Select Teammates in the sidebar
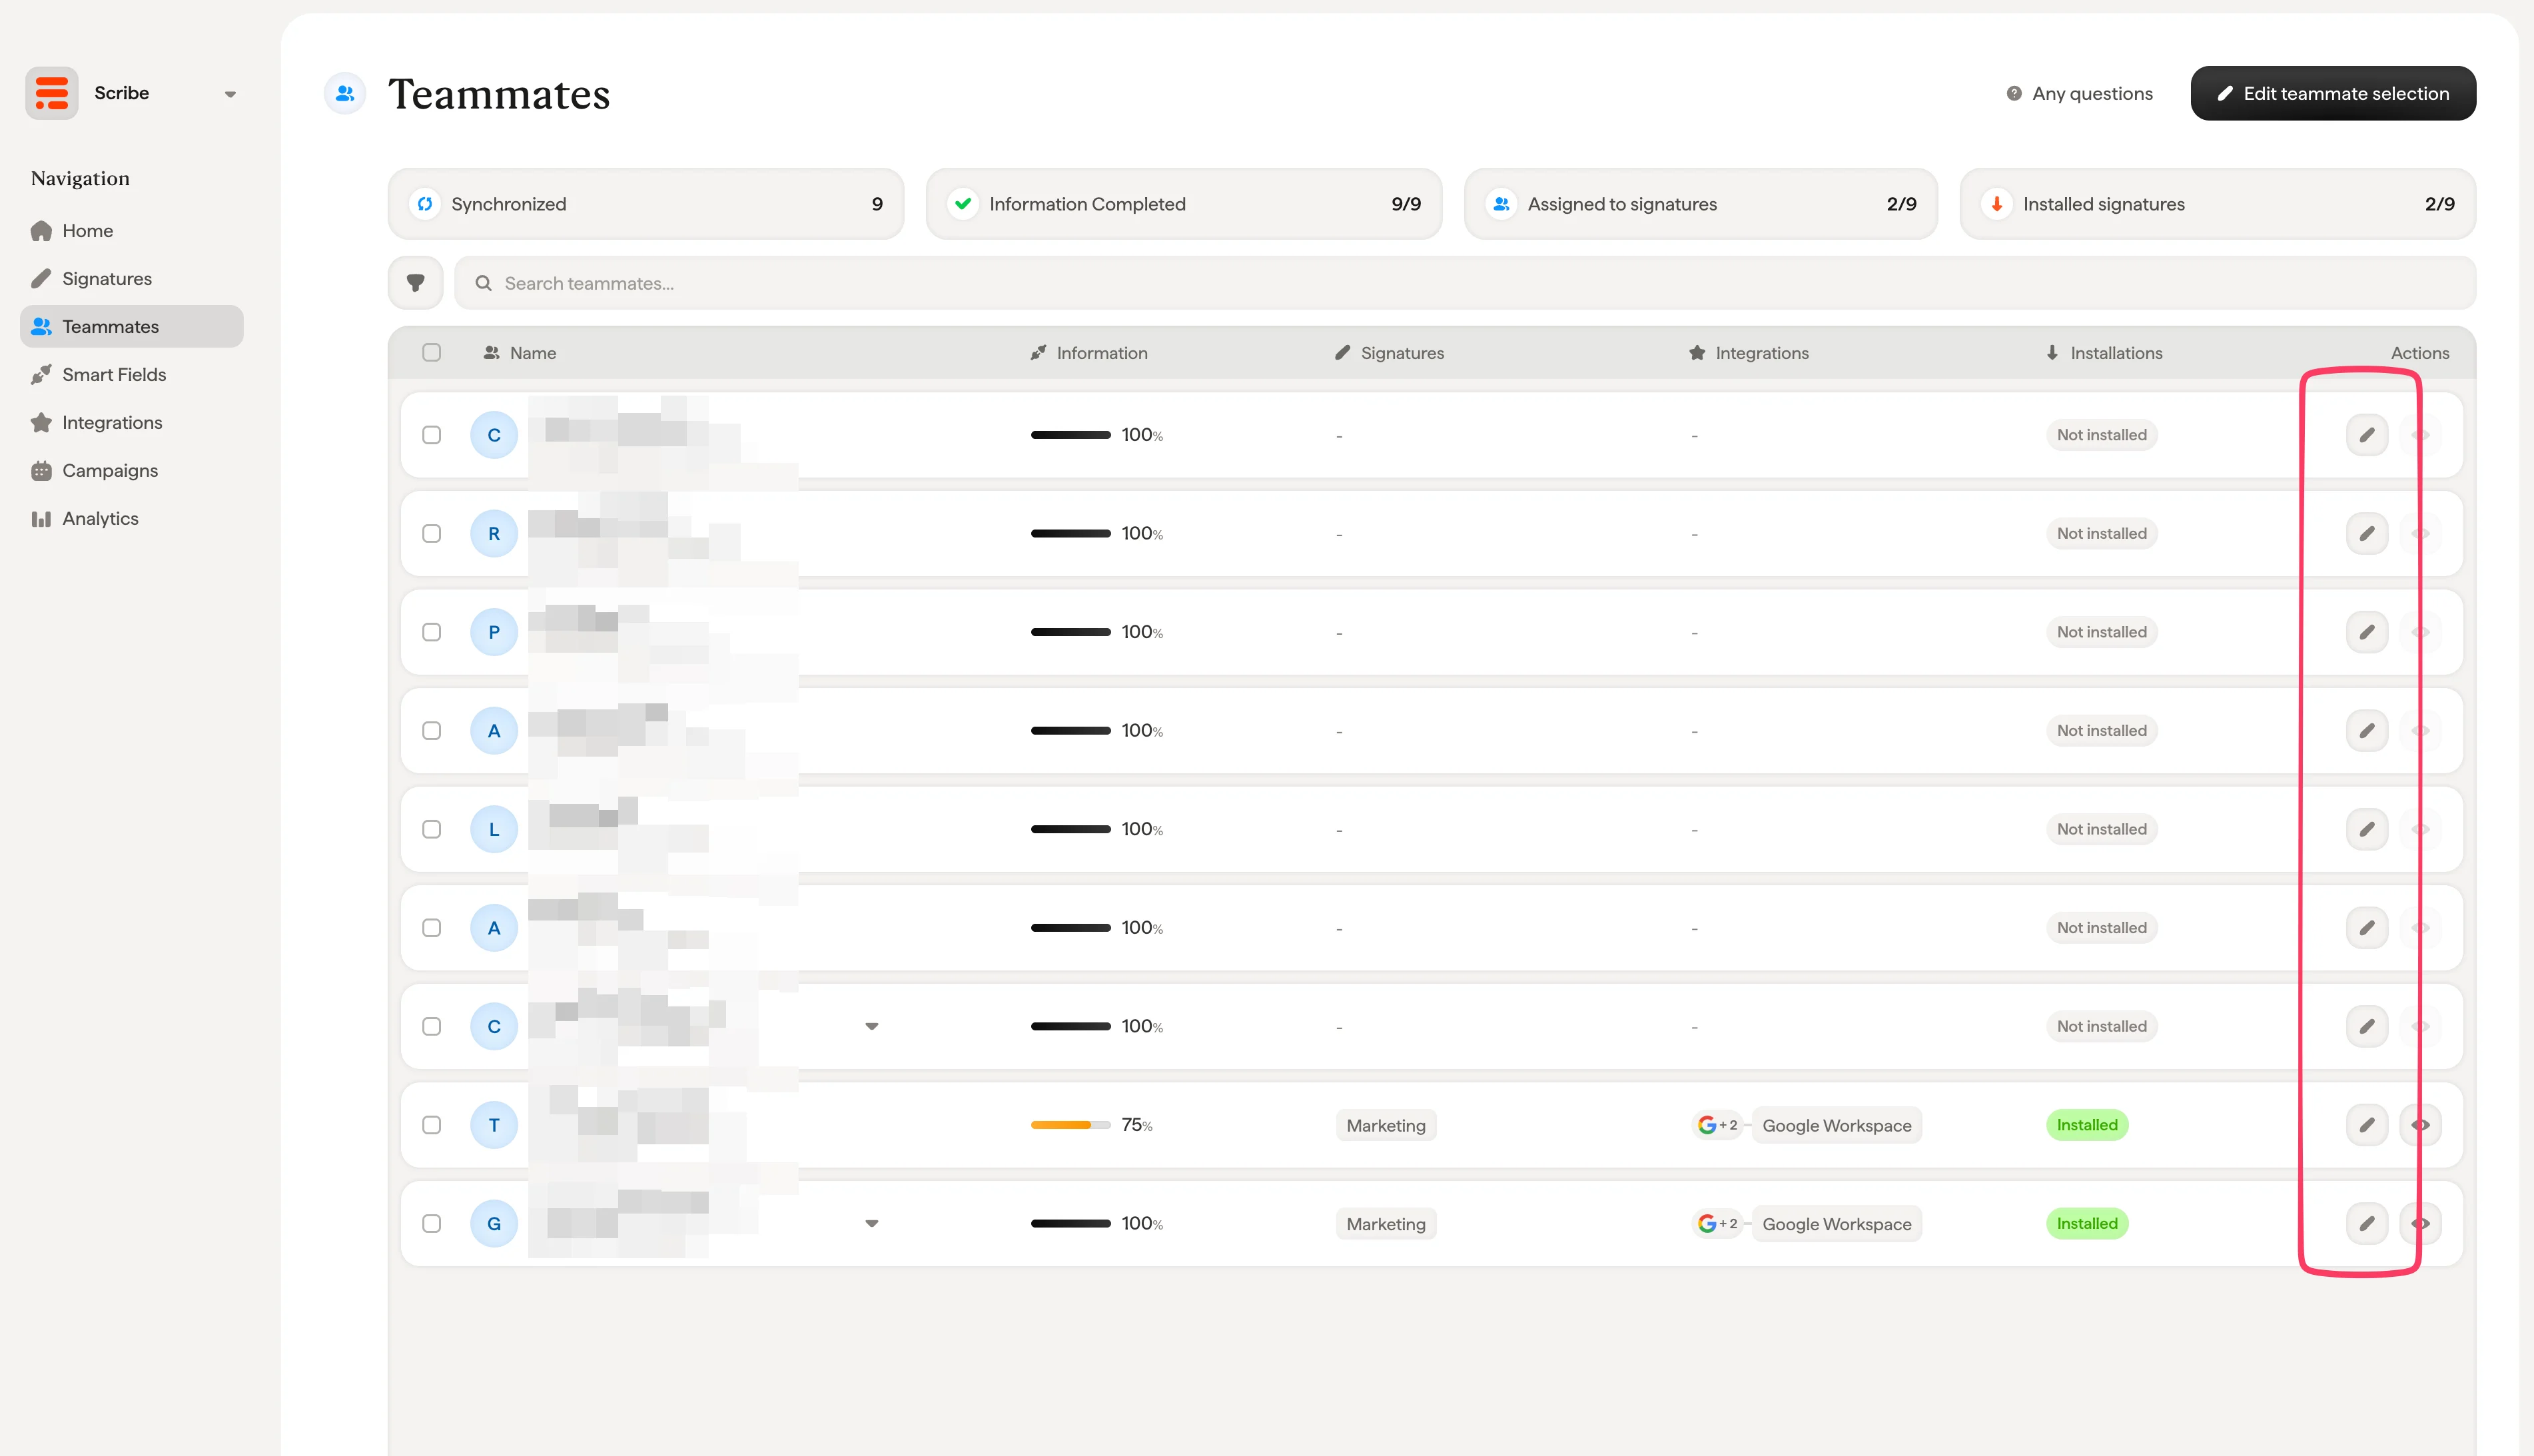Viewport: 2534px width, 1456px height. tap(132, 327)
